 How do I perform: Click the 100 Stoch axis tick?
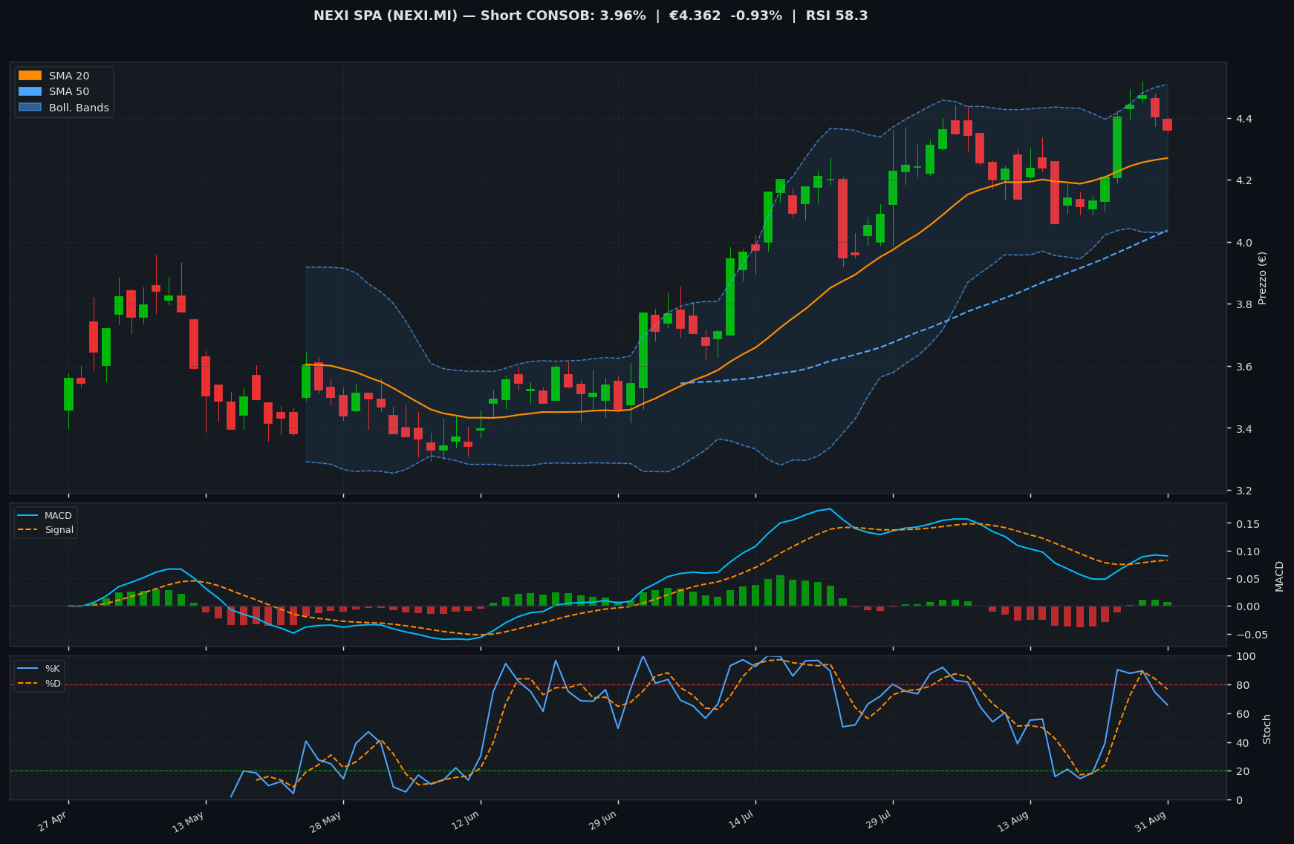1244,656
